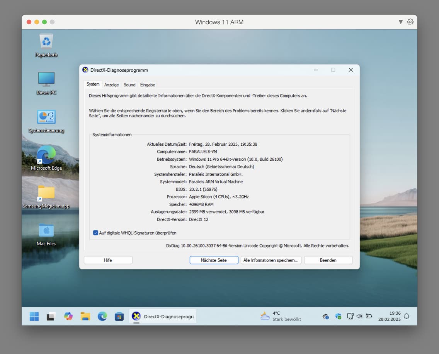This screenshot has width=439, height=354.
Task: Select the Mac Files desktop icon
Action: [x=46, y=235]
